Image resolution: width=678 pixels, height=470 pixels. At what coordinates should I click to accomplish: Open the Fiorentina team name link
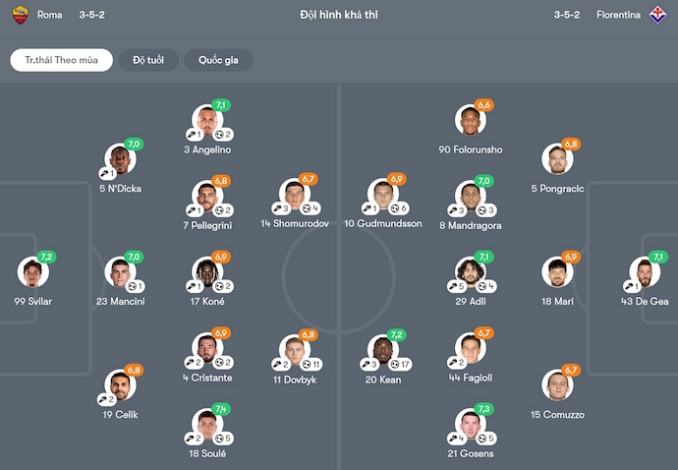click(618, 15)
